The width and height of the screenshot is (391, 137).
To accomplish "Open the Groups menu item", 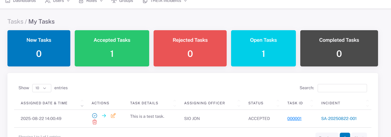I will tap(126, 1).
